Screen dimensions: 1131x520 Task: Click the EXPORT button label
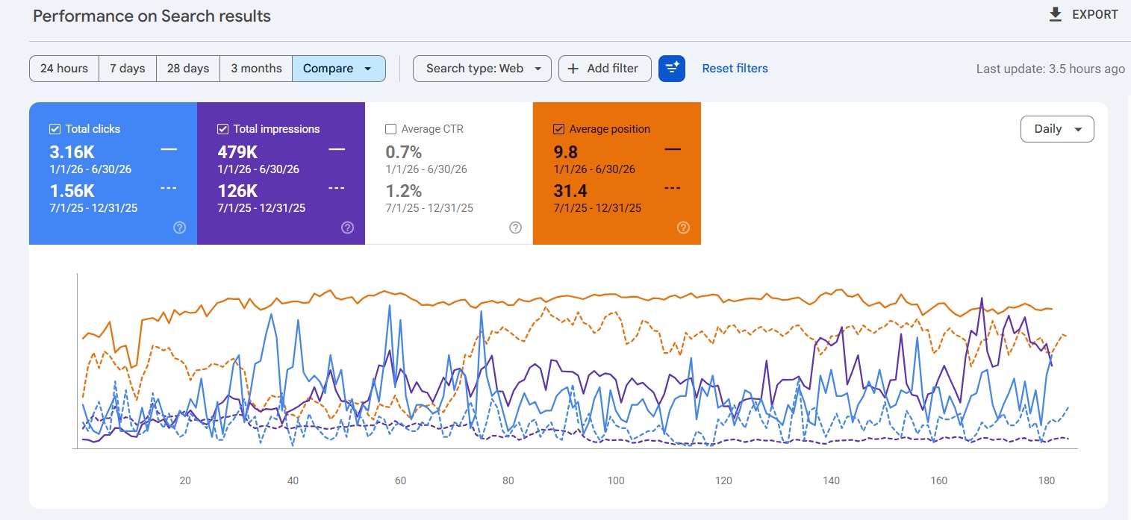click(x=1095, y=15)
